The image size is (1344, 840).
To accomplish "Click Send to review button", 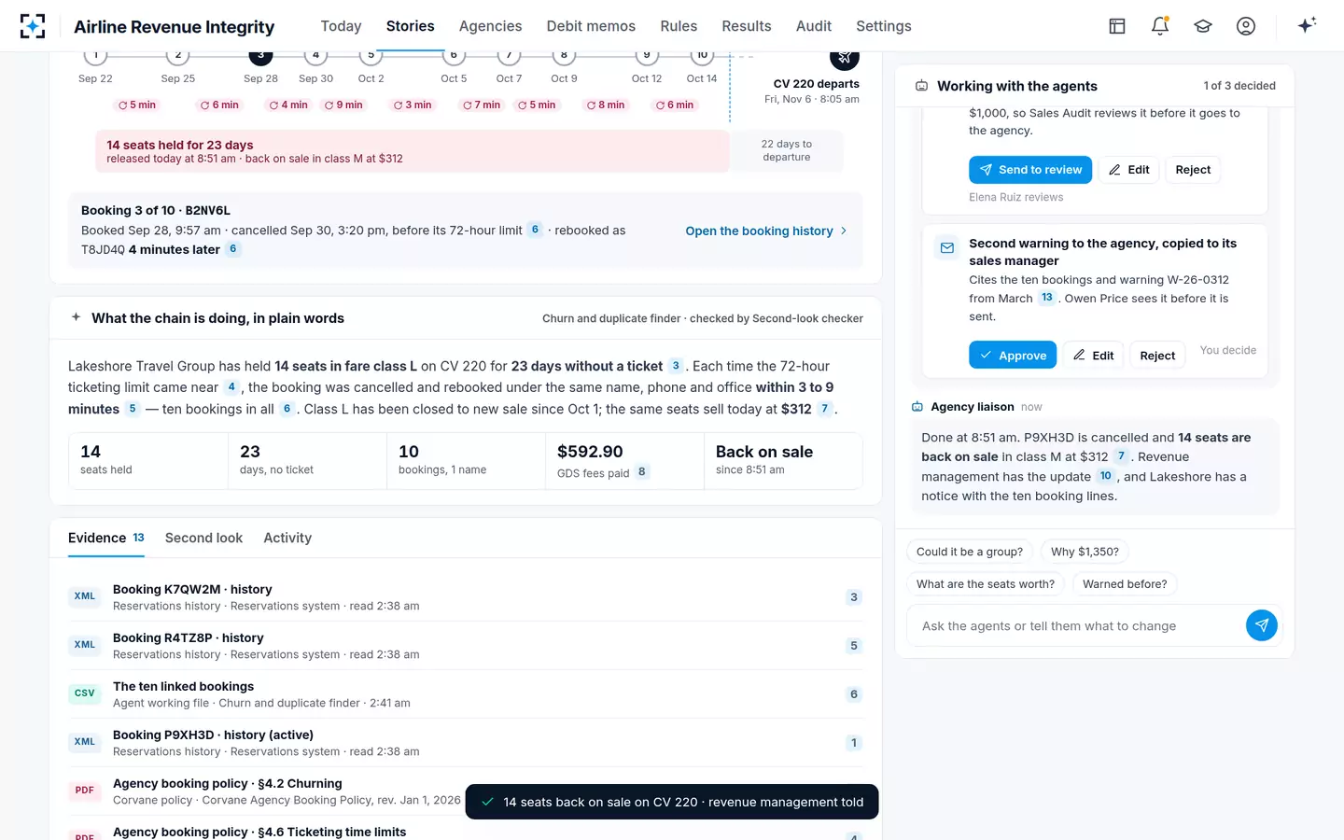I will pyautogui.click(x=1030, y=170).
